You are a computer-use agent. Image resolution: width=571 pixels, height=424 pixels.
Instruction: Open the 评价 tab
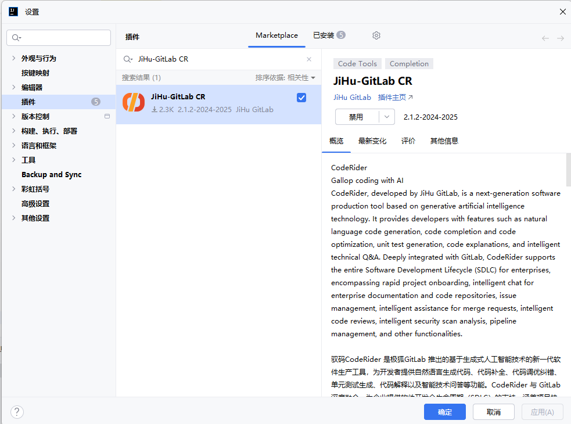coord(408,141)
